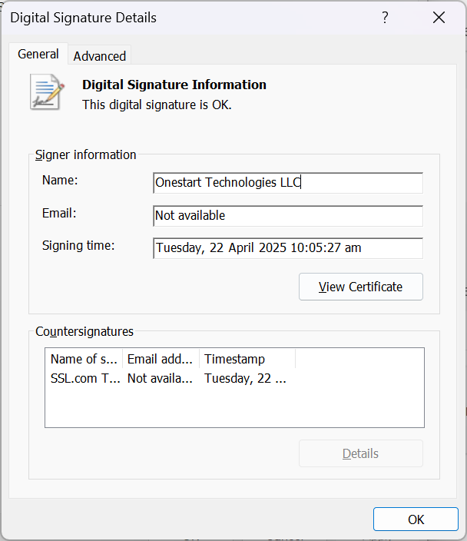Viewport: 467px width, 541px height.
Task: Confirm the dialog with OK
Action: pos(416,519)
